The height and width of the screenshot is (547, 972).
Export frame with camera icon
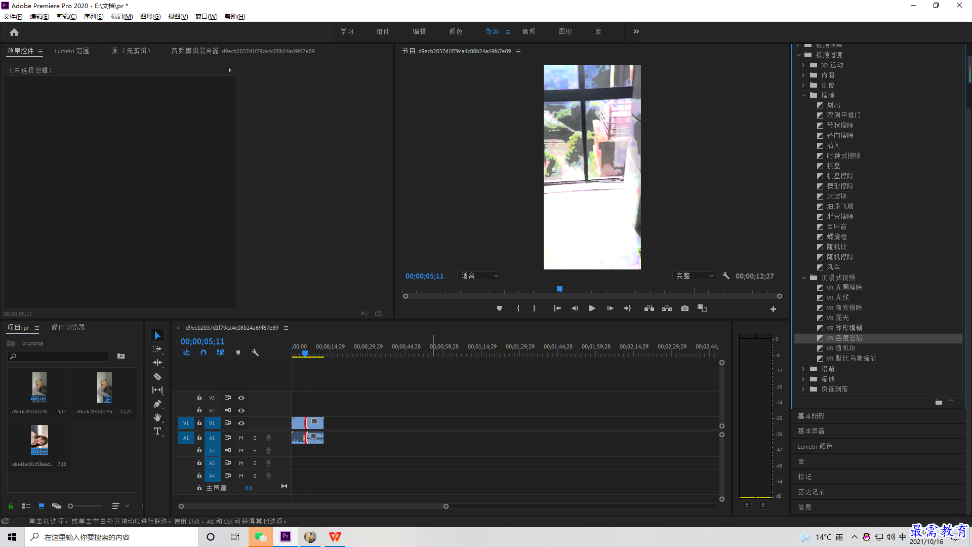(x=685, y=308)
